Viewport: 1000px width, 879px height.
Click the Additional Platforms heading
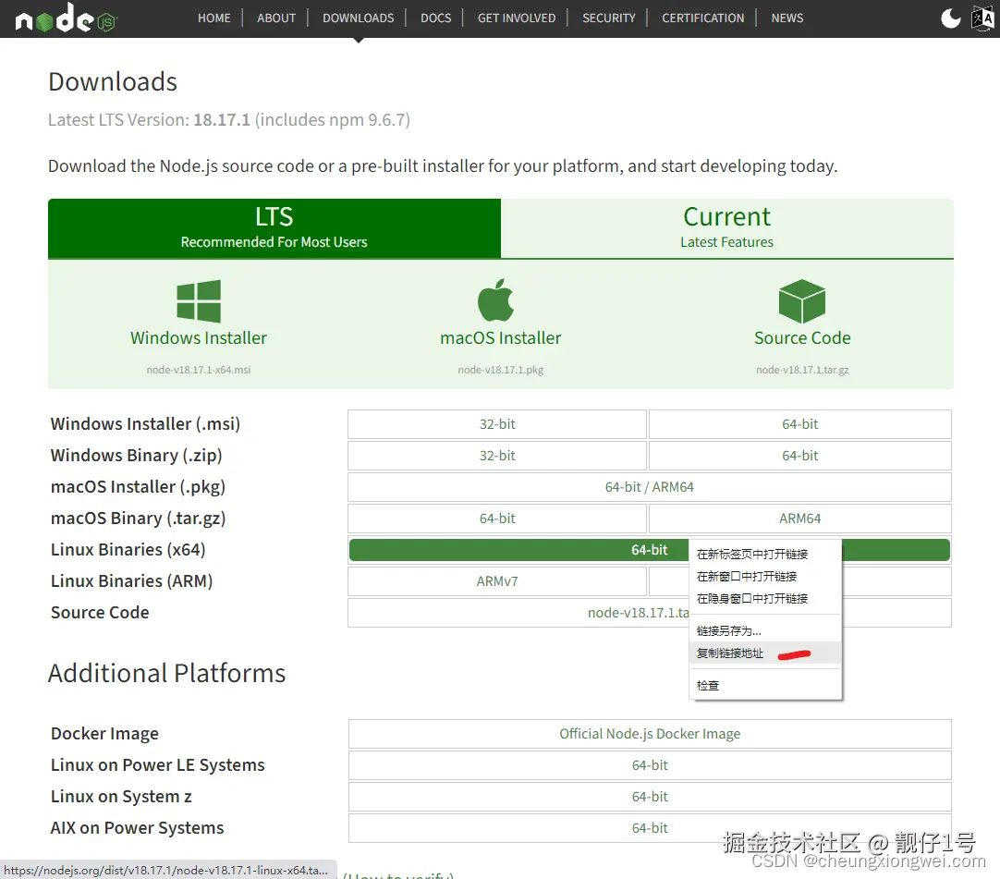pyautogui.click(x=166, y=673)
